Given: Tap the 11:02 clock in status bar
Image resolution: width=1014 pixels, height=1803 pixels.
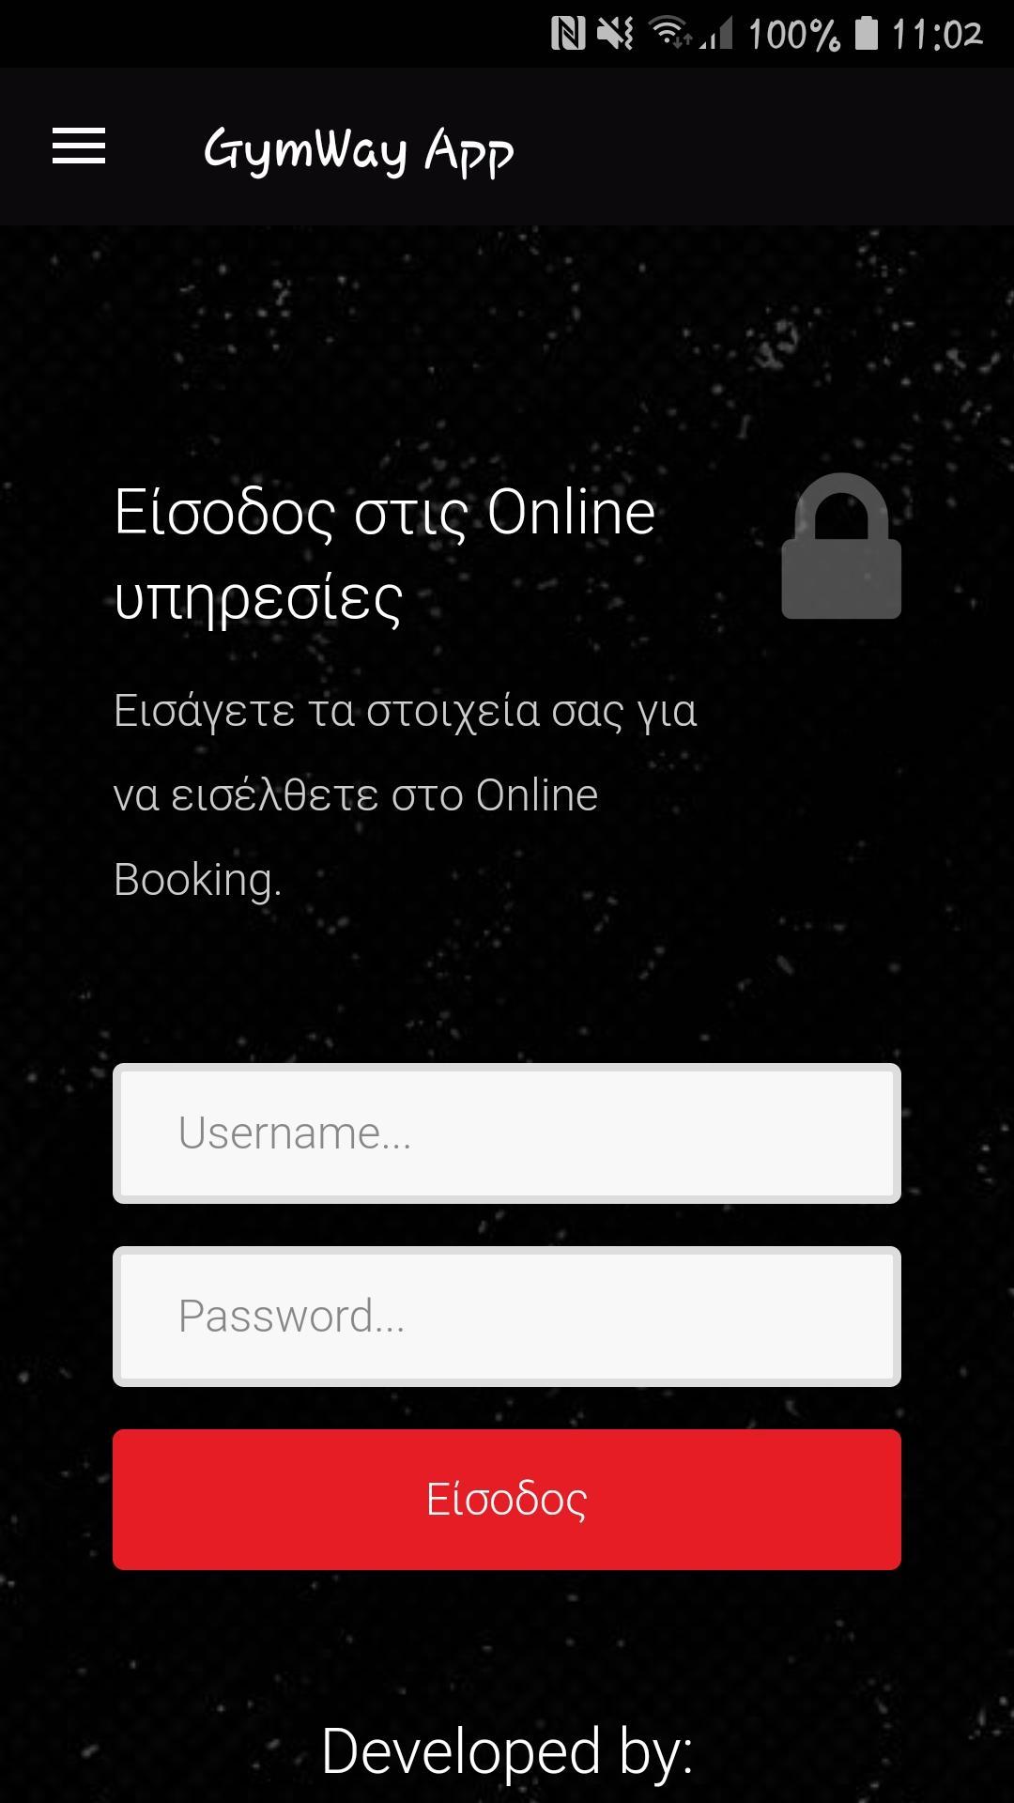Looking at the screenshot, I should click(937, 36).
